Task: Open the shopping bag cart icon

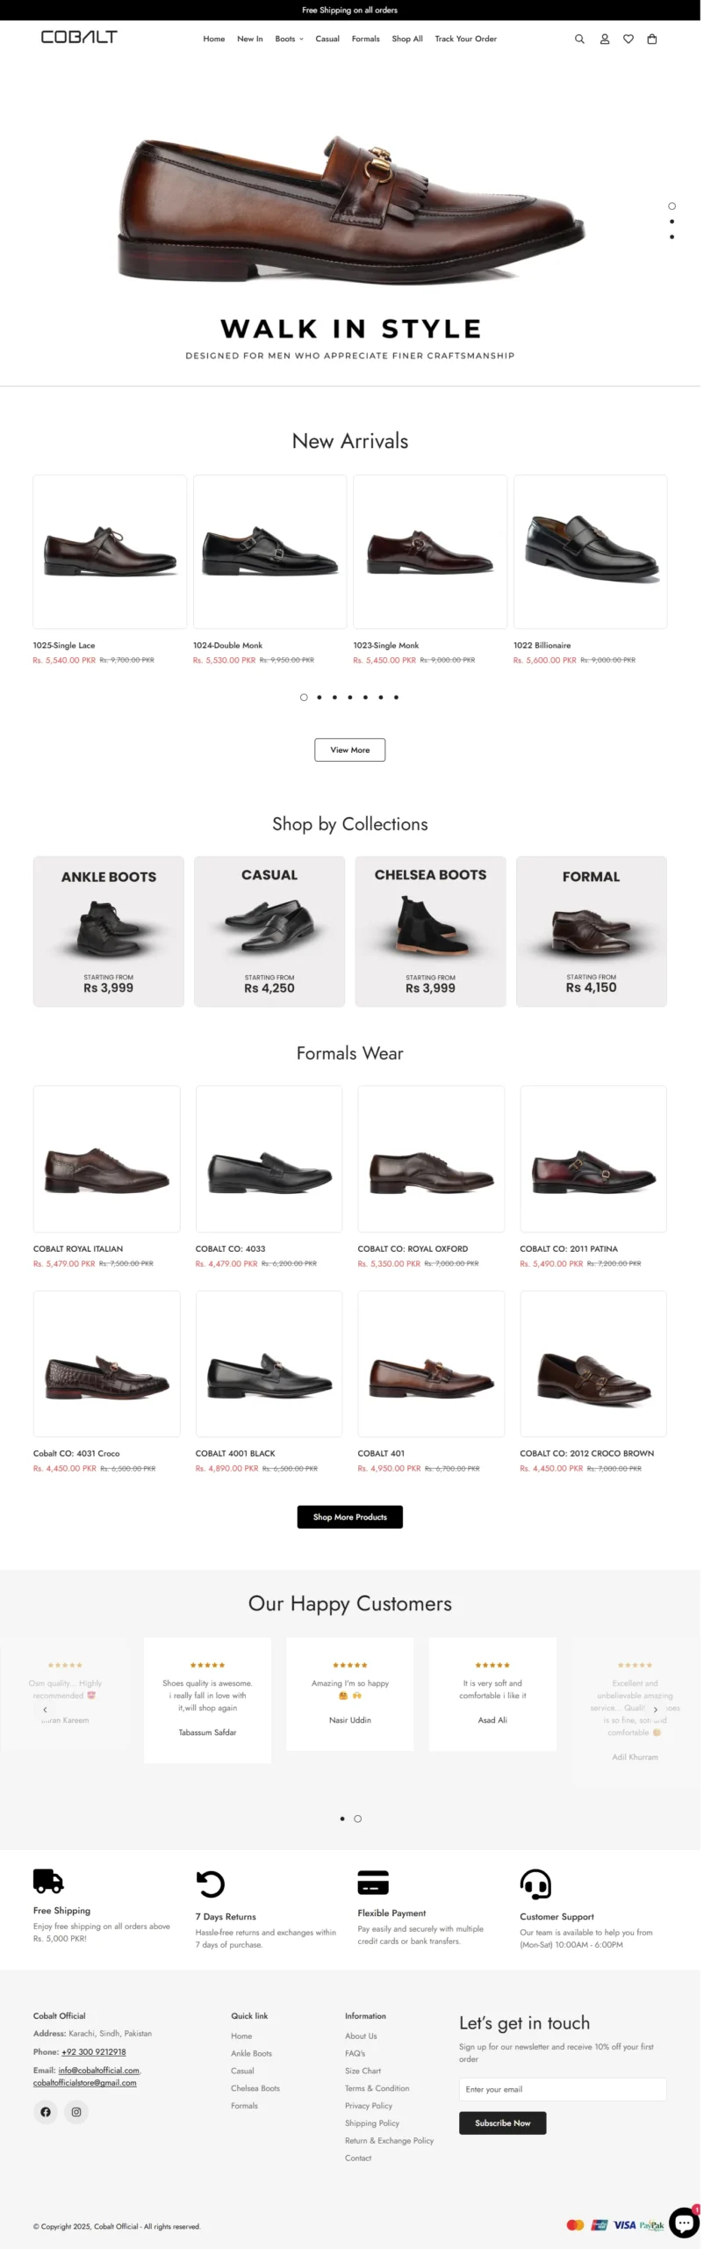Action: click(652, 40)
